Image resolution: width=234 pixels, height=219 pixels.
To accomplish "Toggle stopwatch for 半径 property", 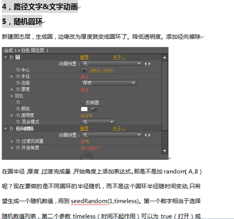I will point(18,76).
